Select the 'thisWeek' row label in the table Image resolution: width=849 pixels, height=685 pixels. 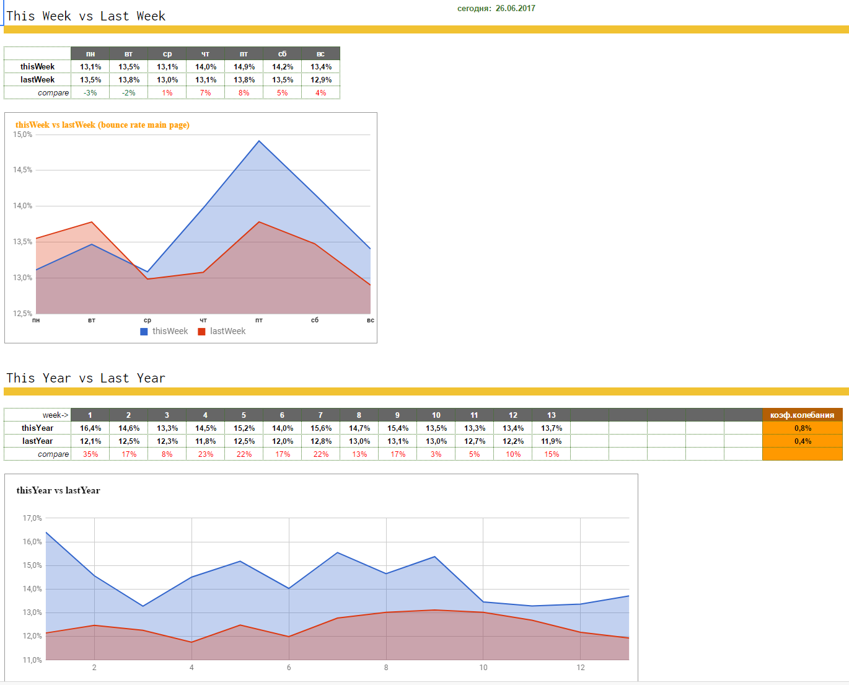[37, 67]
